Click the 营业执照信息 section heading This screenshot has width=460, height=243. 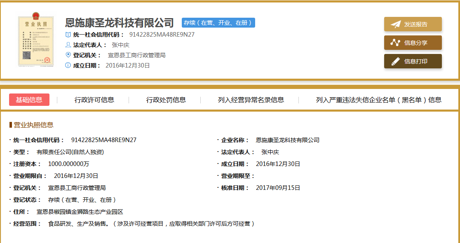[33, 125]
